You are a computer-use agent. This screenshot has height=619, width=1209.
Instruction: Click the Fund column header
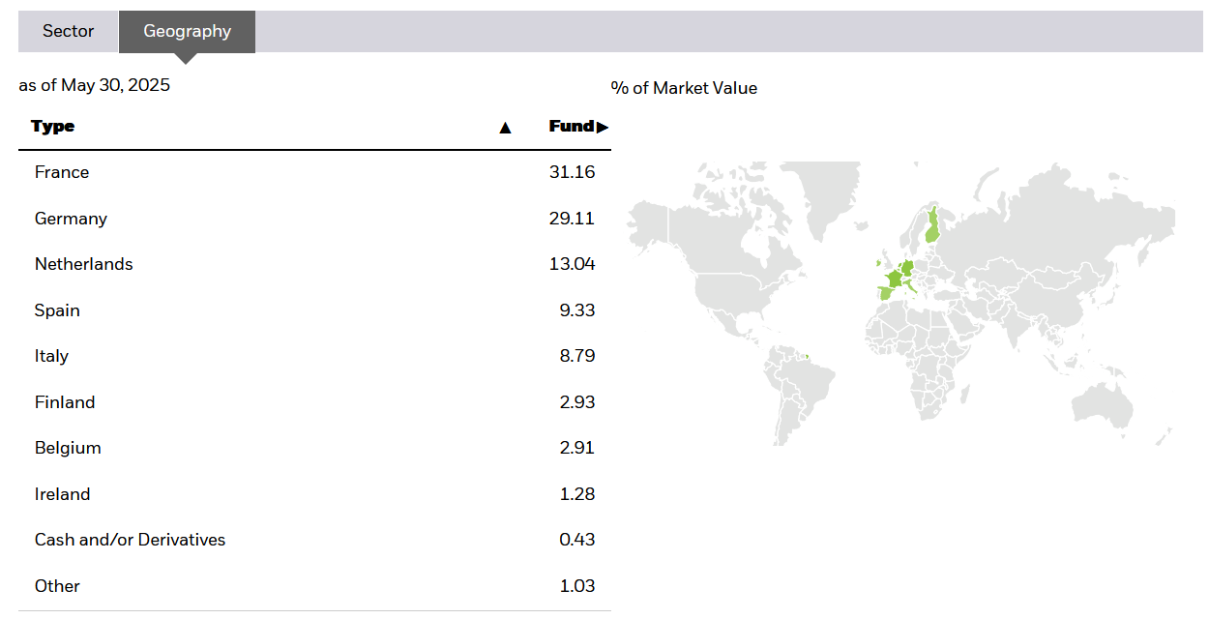pos(571,127)
